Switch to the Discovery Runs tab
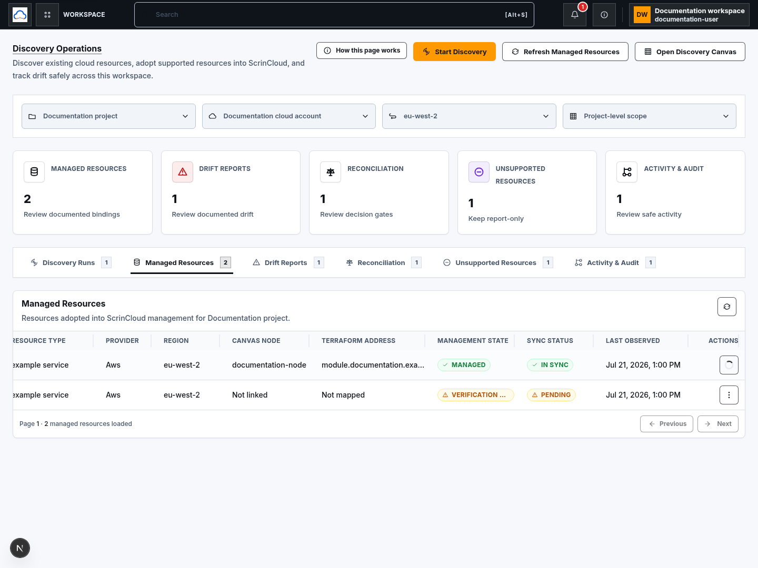Image resolution: width=758 pixels, height=568 pixels. click(x=70, y=262)
